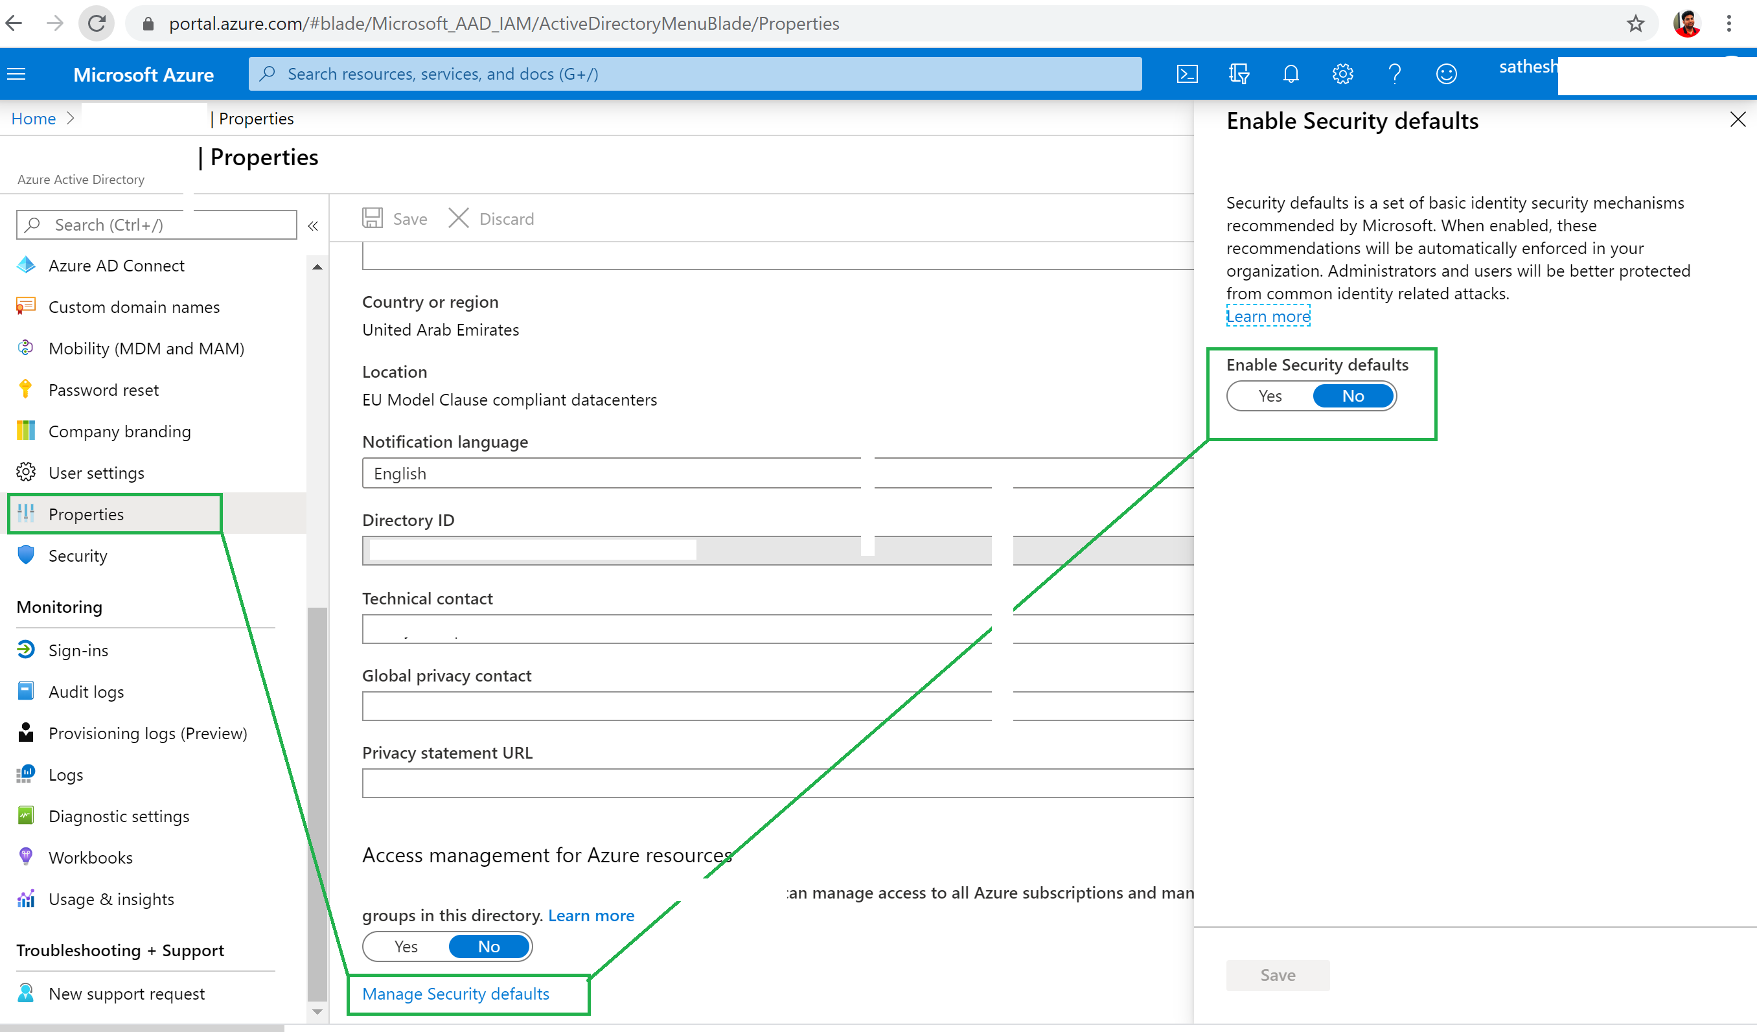Screen dimensions: 1757x1032
Task: Click Save in the Properties toolbar
Action: 395,218
